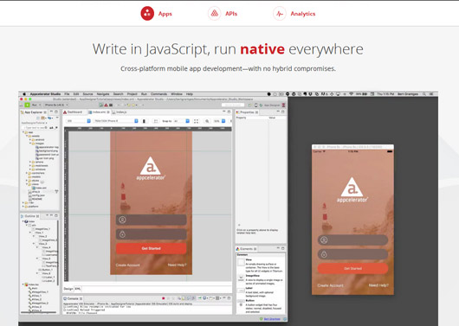The height and width of the screenshot is (326, 459).
Task: Open the Source menu
Action: pos(87,94)
